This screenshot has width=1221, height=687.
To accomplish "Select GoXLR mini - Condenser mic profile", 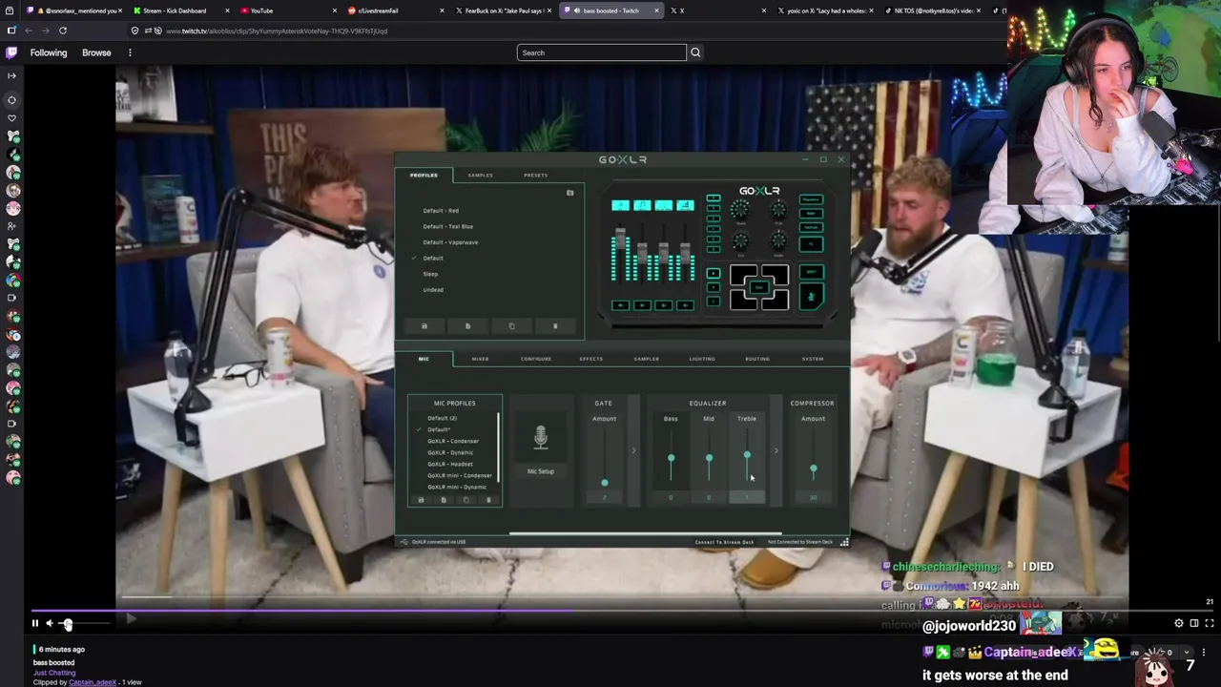I will pos(460,475).
